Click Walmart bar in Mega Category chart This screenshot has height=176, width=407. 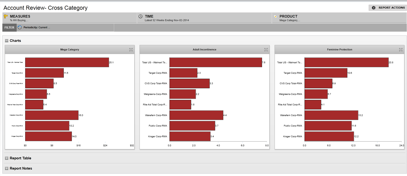(x=67, y=62)
